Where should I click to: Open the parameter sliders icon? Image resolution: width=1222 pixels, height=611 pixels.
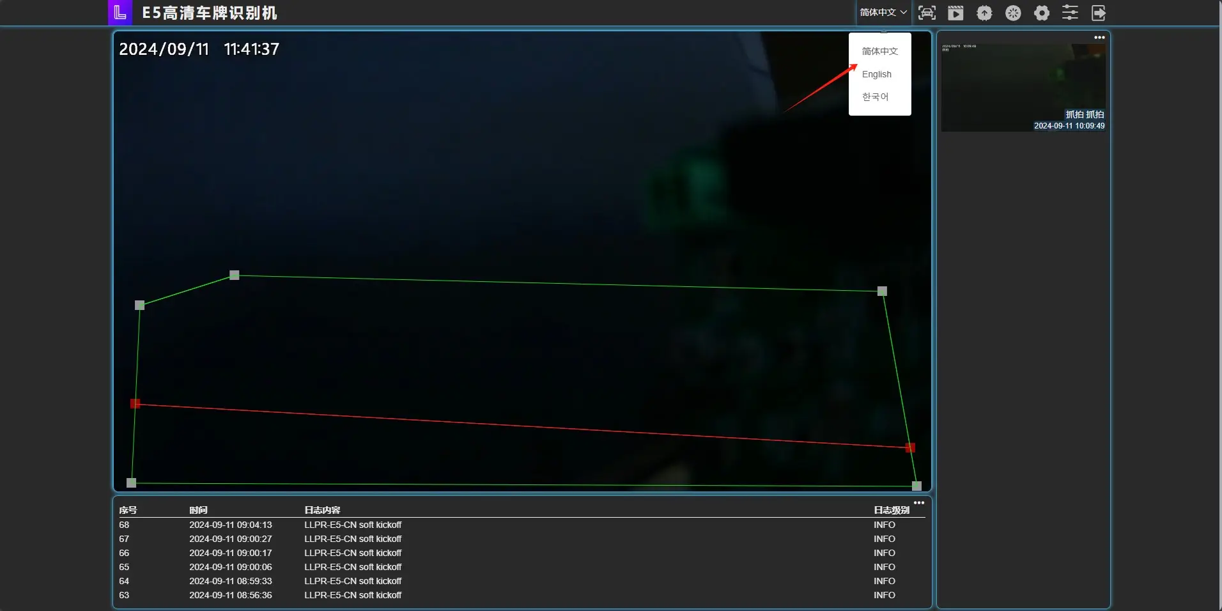tap(1070, 13)
